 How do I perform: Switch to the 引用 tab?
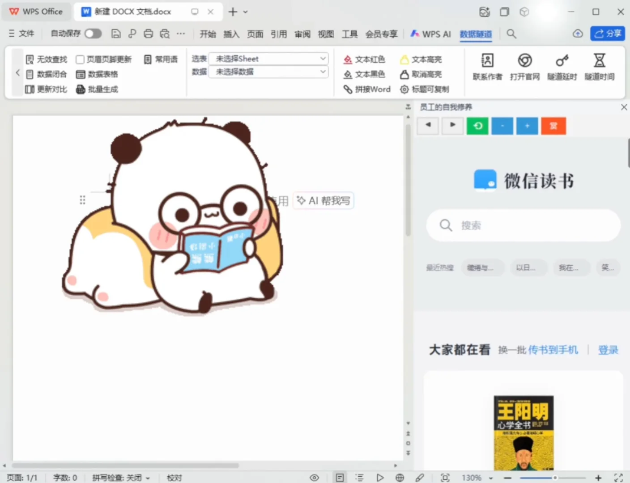click(279, 34)
